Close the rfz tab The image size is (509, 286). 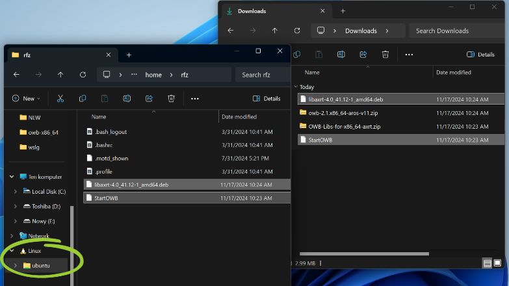click(x=109, y=55)
